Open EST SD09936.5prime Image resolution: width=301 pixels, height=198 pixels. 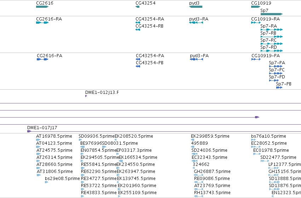pos(80,140)
